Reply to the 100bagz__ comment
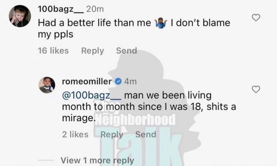Screen dimensions: 277x166 tap(92, 51)
